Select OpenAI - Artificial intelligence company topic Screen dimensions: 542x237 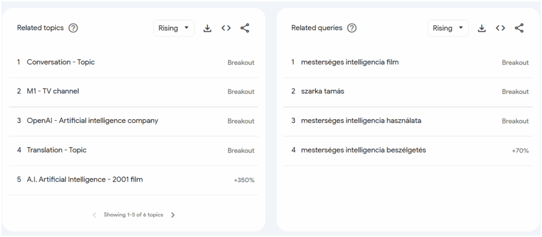pos(133,121)
